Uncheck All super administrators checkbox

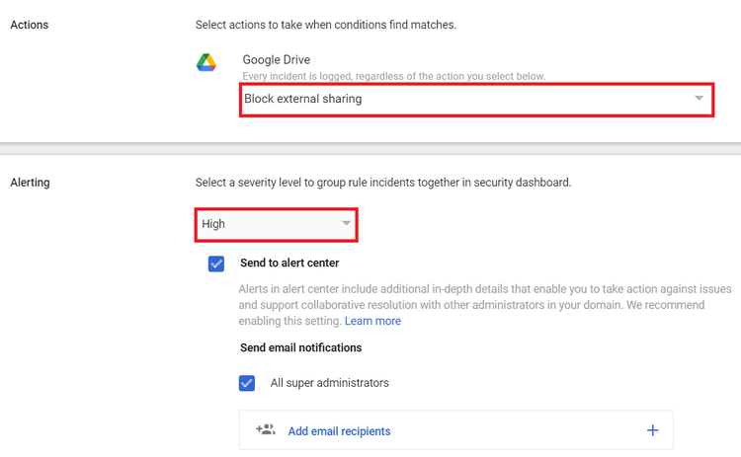[x=247, y=383]
